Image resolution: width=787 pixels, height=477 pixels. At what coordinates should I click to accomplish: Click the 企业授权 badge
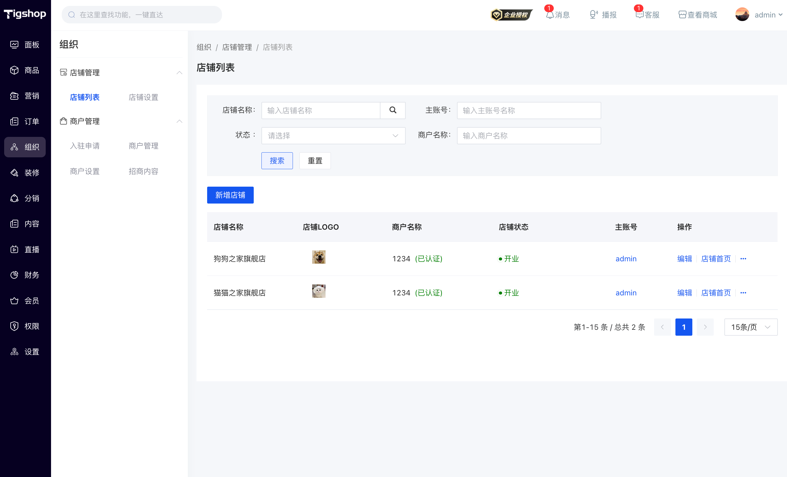click(x=511, y=15)
